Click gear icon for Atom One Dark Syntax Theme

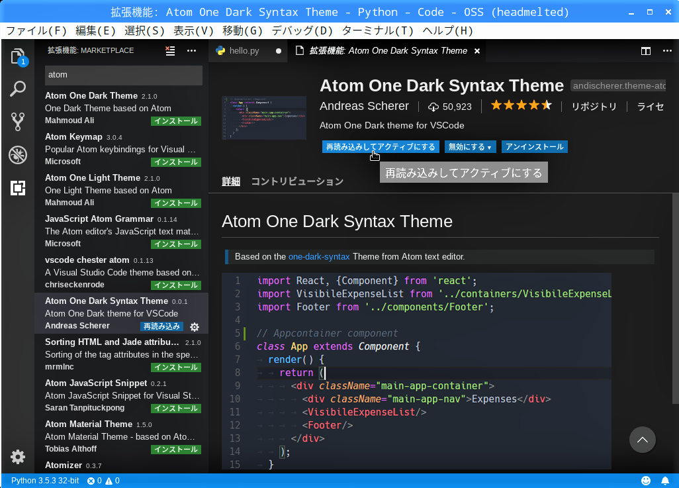click(195, 327)
